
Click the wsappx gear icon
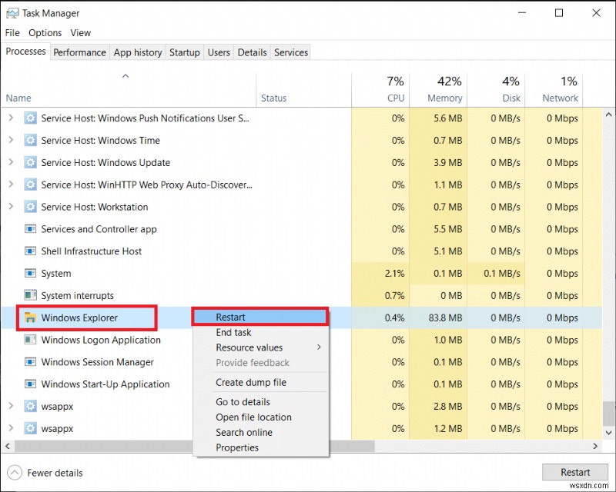tap(29, 406)
